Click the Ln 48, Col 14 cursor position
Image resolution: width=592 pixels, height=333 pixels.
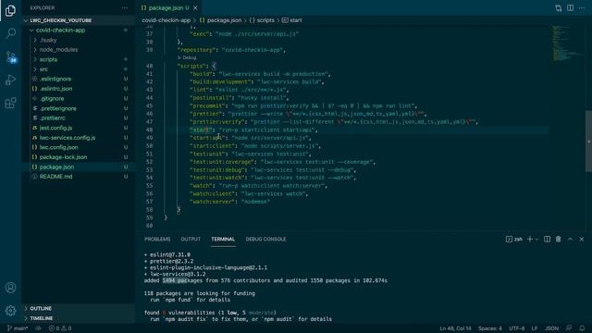[x=455, y=328]
